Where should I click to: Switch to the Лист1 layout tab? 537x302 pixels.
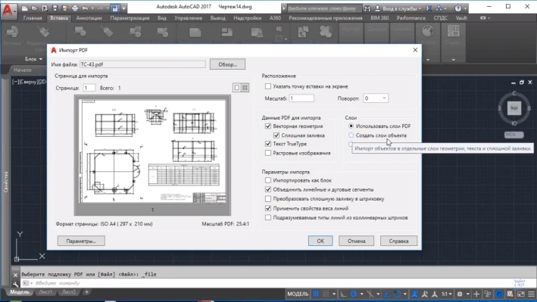(45, 292)
